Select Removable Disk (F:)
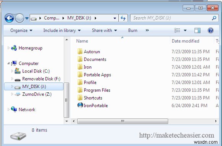222x146 pixels. [41, 79]
